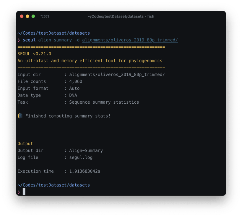Viewport: 242px width, 217px height.
Task: Click the pink prompt arrow before segul
Action: pos(19,40)
